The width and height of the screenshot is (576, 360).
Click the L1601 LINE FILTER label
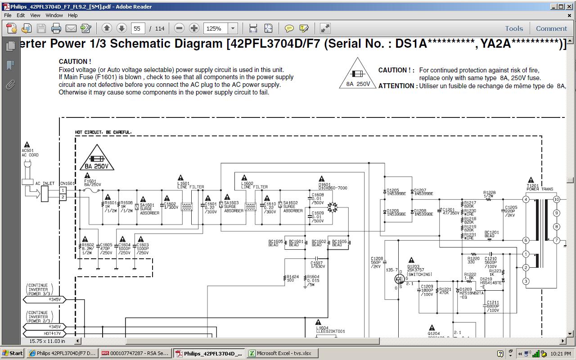(x=190, y=185)
